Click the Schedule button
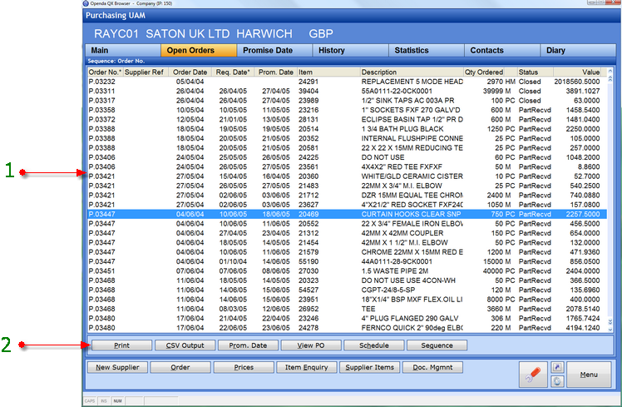The height and width of the screenshot is (407, 622). (x=374, y=345)
